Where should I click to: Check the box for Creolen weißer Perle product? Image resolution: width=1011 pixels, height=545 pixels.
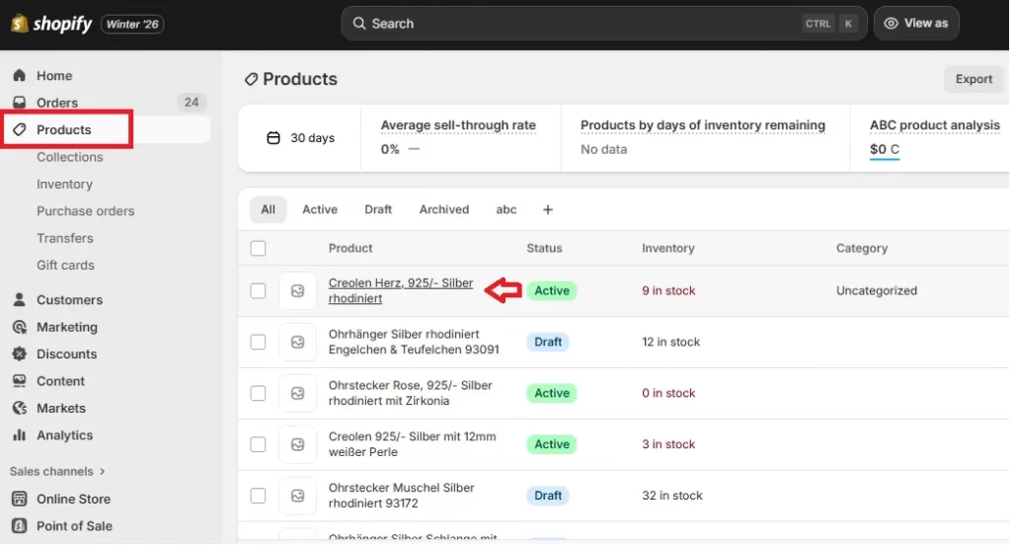[258, 444]
